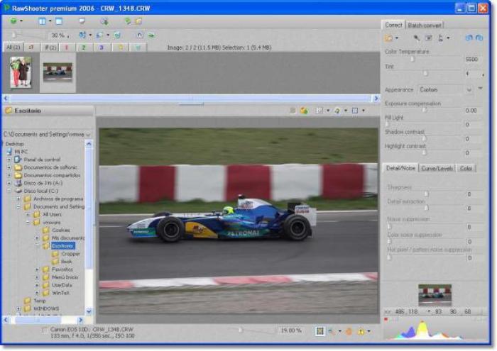
Task: Toggle the exposure warning icon in status bar
Action: click(361, 331)
